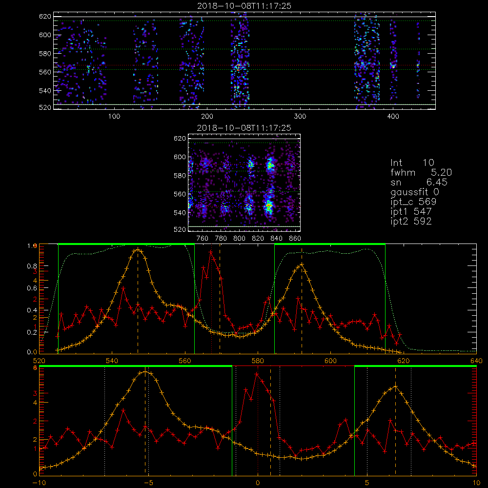Click the 'ipt2 592' readout
Screen dimensions: 488x488
411,221
